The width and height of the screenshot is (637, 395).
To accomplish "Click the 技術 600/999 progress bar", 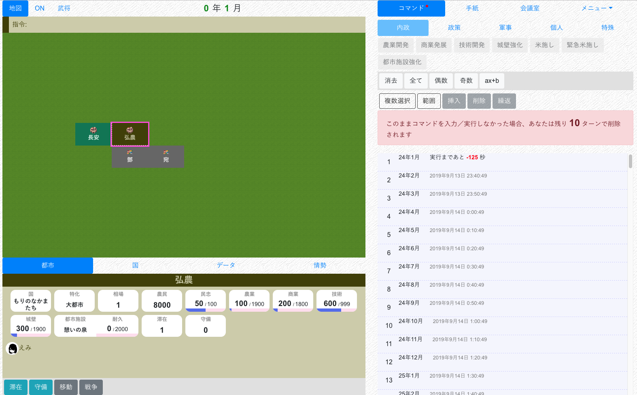I will tap(336, 310).
